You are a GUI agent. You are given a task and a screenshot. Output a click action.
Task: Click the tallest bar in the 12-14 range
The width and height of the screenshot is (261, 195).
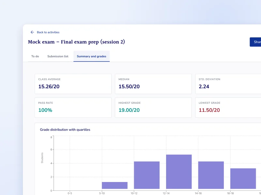point(179,172)
